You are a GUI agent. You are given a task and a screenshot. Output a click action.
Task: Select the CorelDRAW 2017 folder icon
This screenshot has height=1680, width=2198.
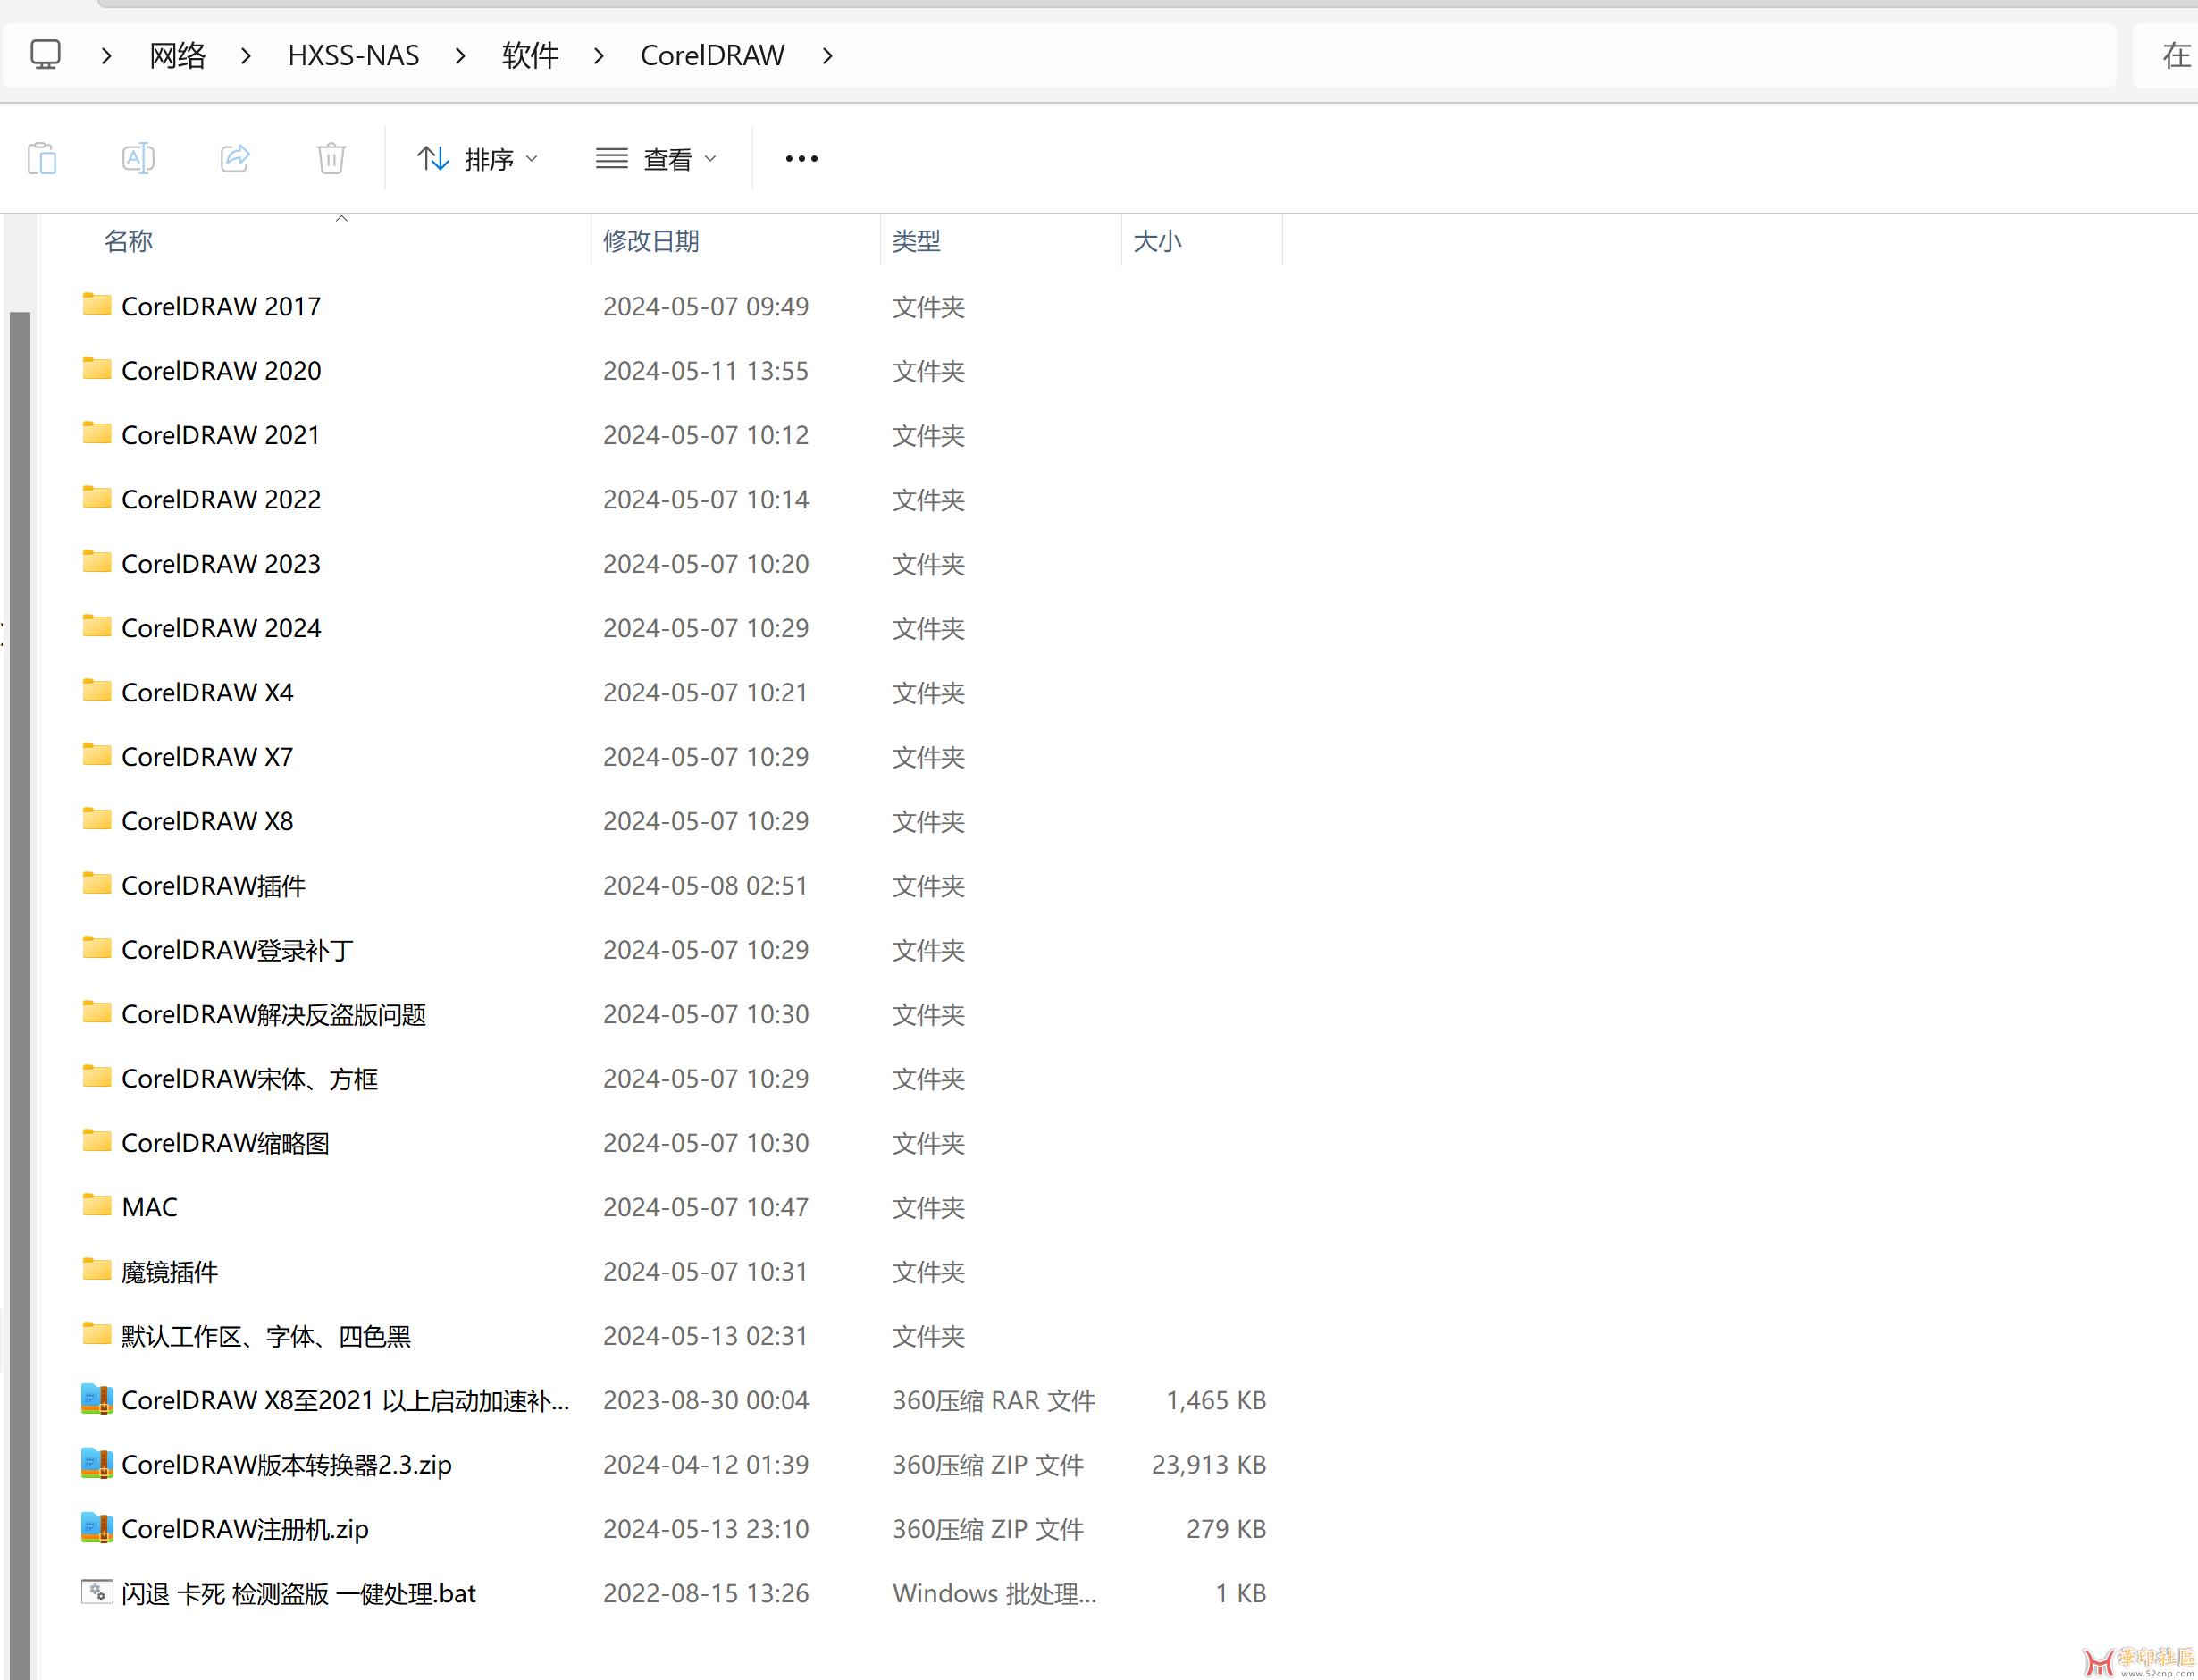[x=97, y=304]
